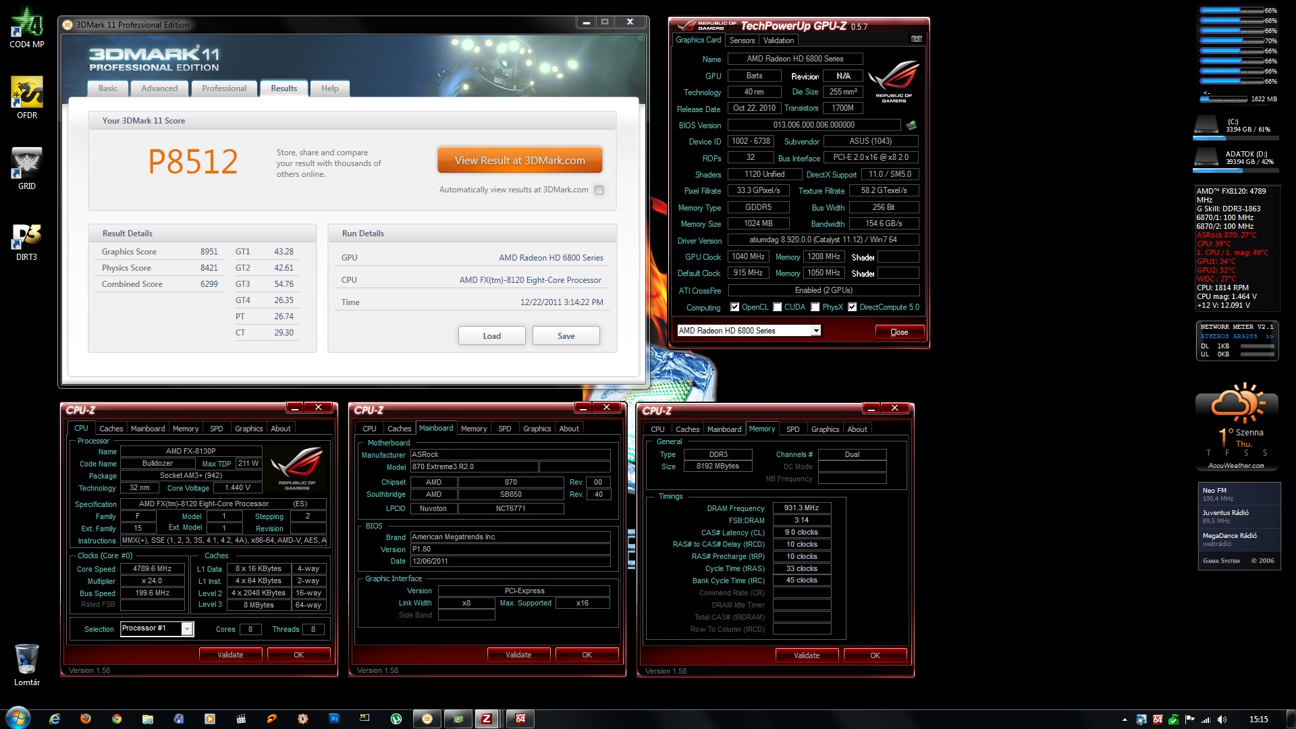Switch to the CPU-Z taskbar button
Image resolution: width=1296 pixels, height=729 pixels.
[487, 719]
